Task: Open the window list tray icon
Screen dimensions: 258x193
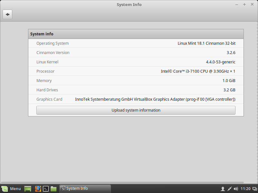Action: 254,189
